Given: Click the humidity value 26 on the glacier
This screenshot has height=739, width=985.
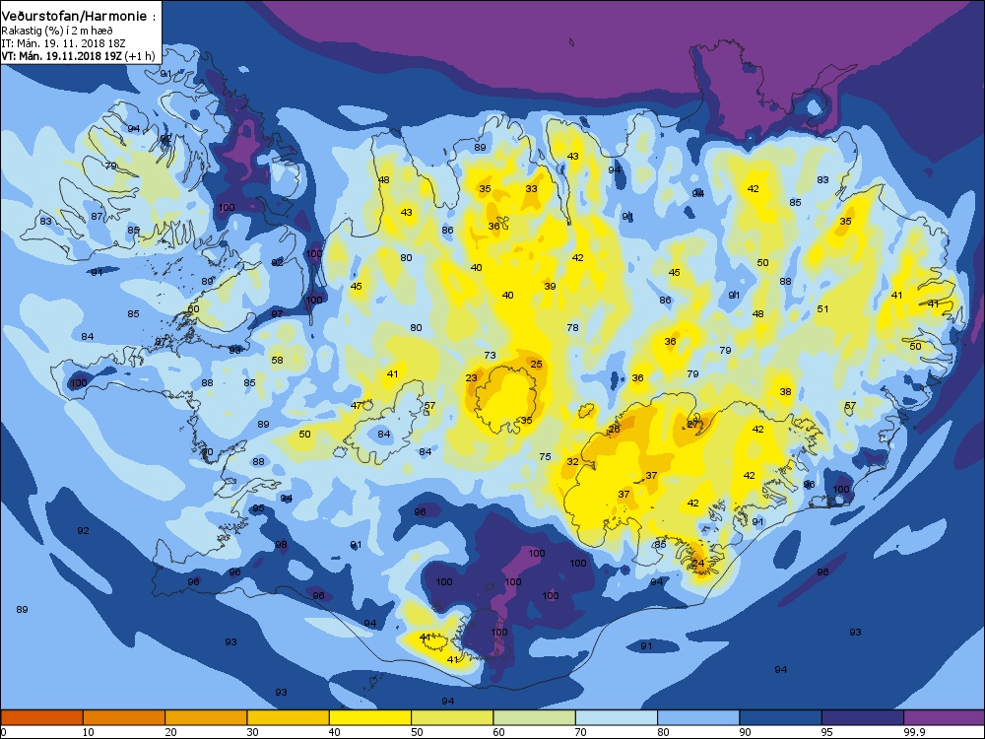Looking at the screenshot, I should 614,430.
